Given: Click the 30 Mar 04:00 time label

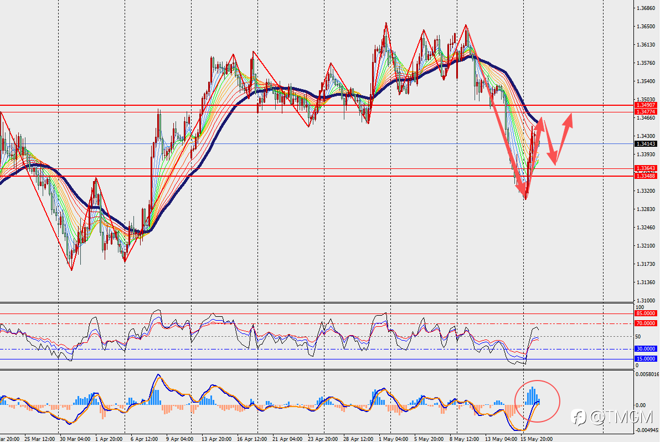Looking at the screenshot, I should pos(75,439).
